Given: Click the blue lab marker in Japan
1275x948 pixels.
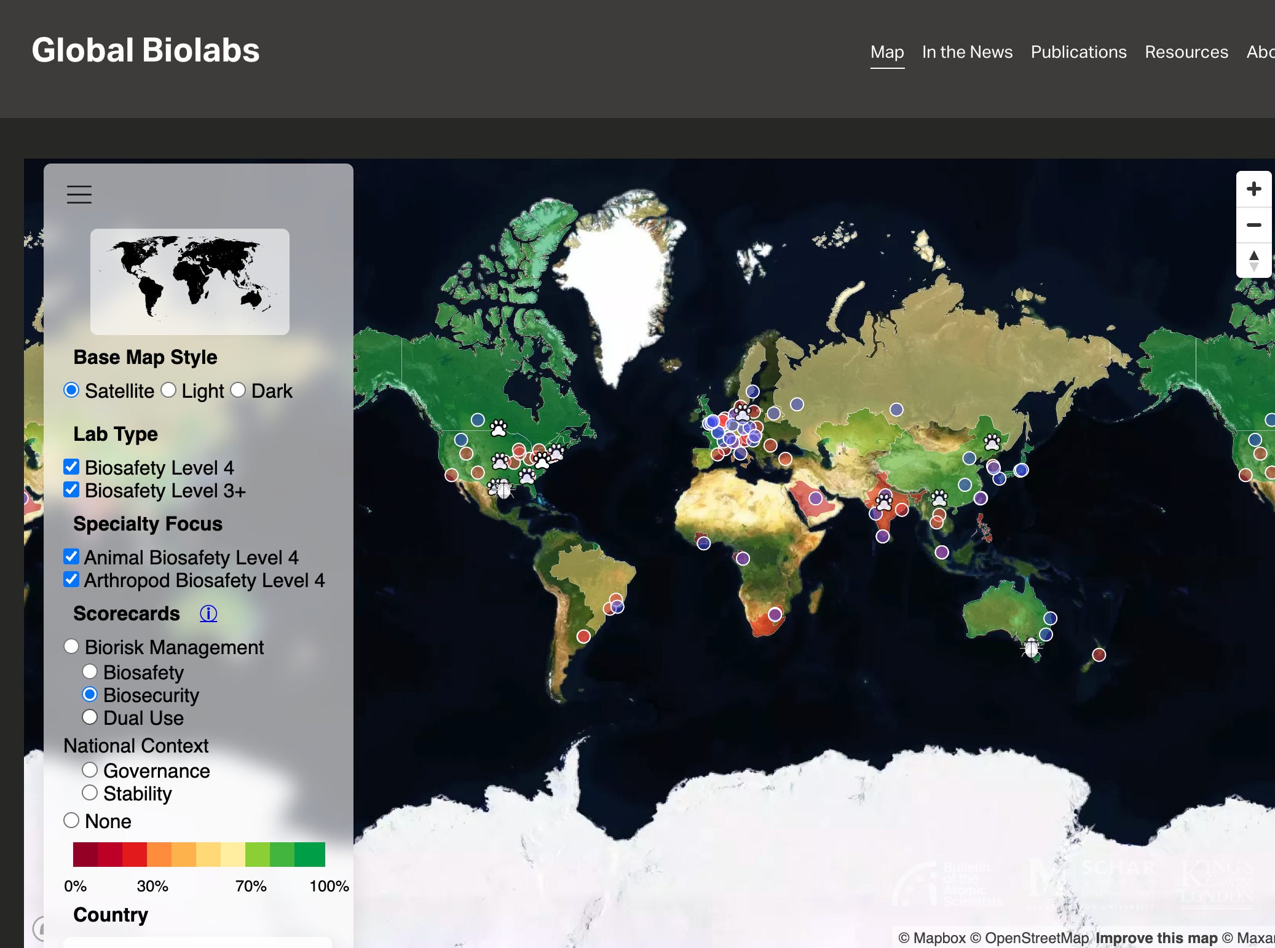Looking at the screenshot, I should point(1021,470).
